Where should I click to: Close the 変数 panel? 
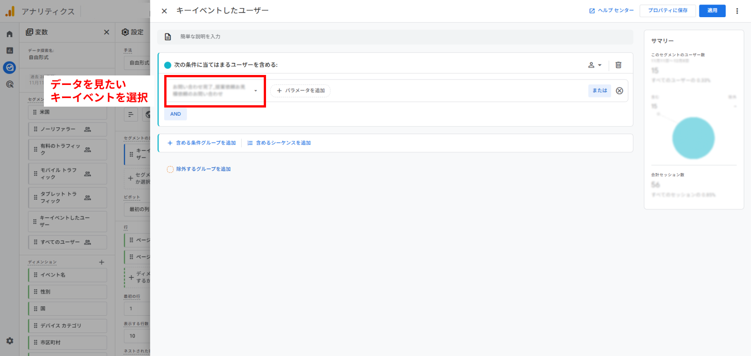107,32
